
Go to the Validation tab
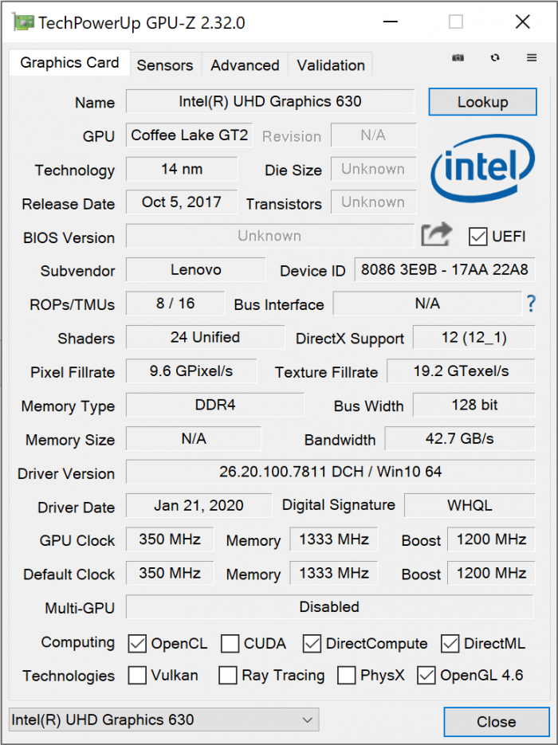click(331, 65)
